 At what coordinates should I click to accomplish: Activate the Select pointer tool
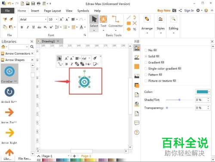point(94,23)
